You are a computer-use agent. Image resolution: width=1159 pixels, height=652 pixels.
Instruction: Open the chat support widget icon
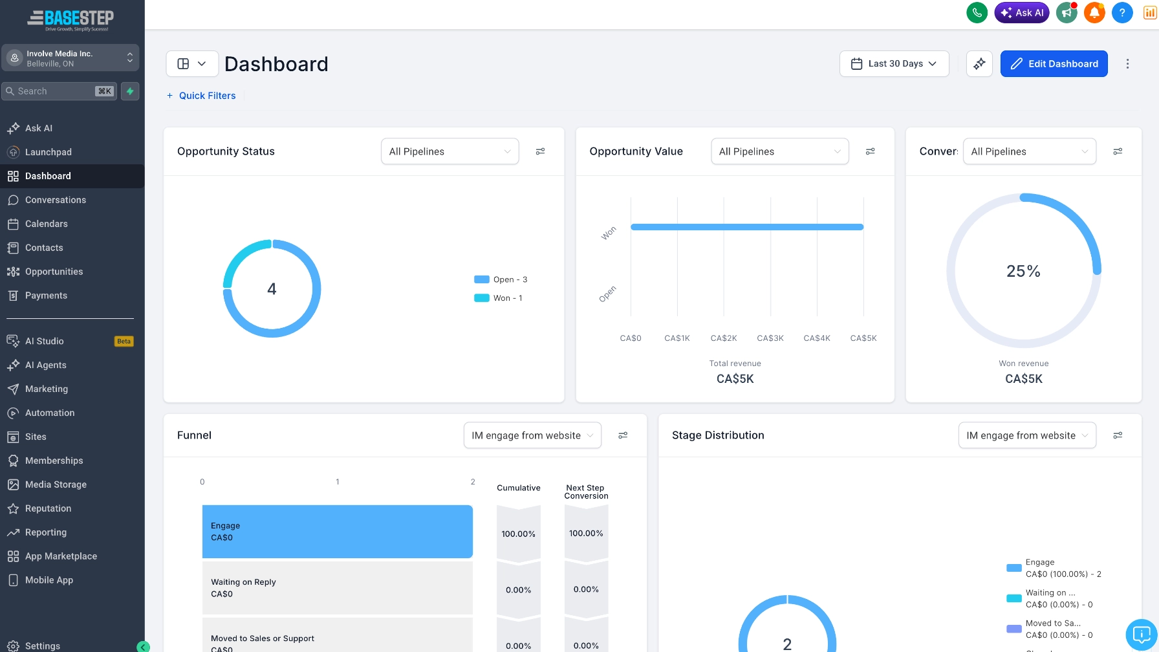tap(1142, 634)
